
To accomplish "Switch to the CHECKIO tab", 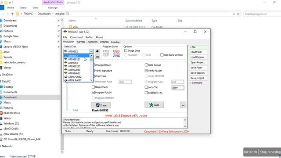I will pyautogui.click(x=93, y=42).
